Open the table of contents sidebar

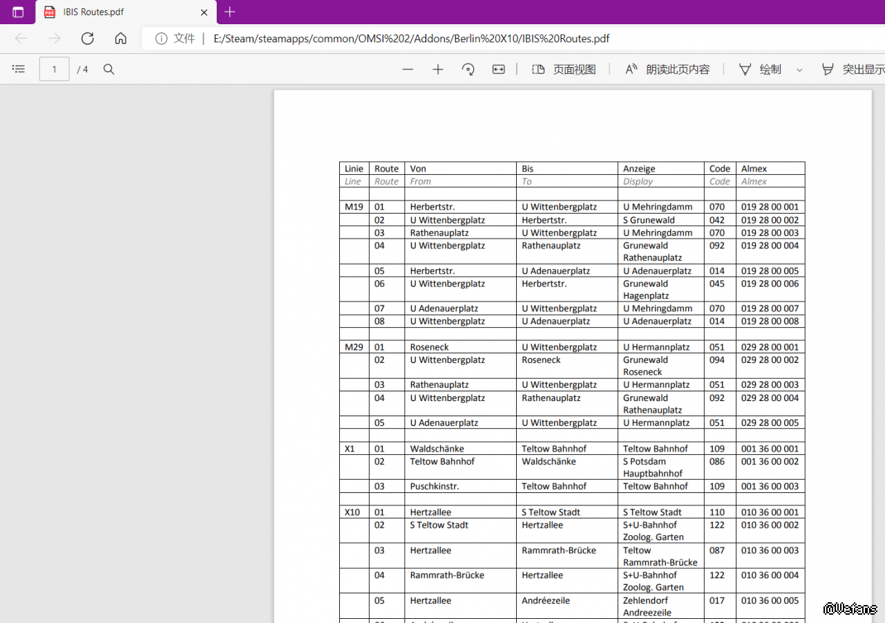point(19,69)
